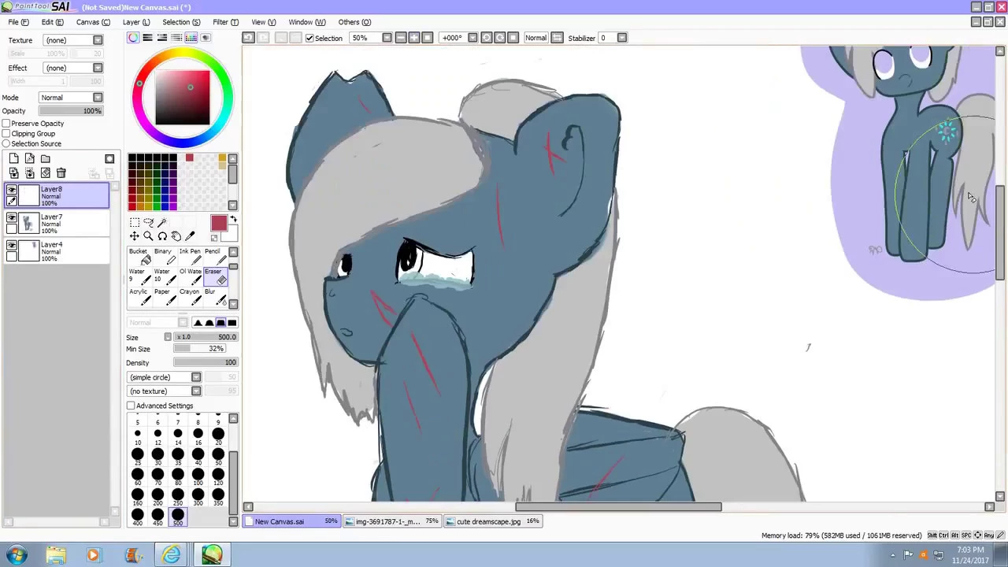
Task: Swap foreground and background colors
Action: click(232, 220)
